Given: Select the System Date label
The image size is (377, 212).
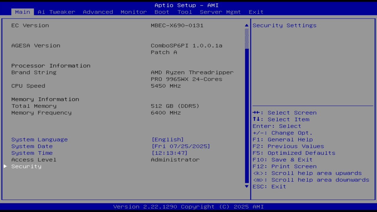Looking at the screenshot, I should [32, 146].
